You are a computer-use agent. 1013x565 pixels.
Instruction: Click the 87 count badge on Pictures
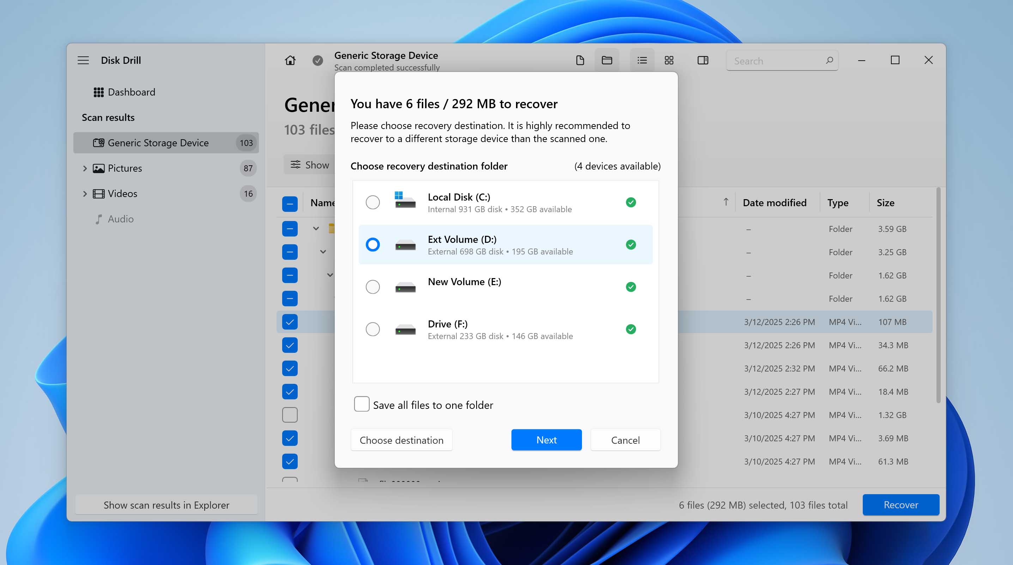pyautogui.click(x=248, y=168)
